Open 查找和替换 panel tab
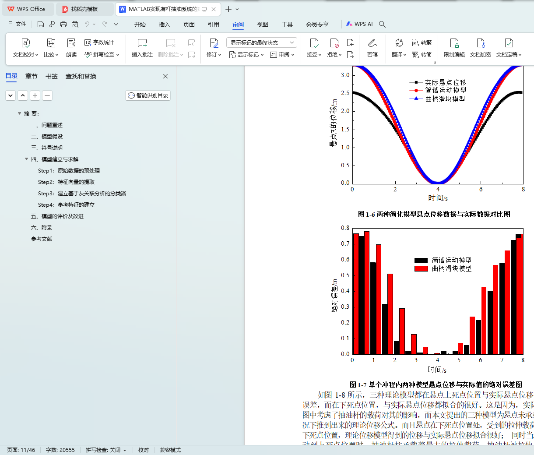Image resolution: width=534 pixels, height=455 pixels. [81, 76]
